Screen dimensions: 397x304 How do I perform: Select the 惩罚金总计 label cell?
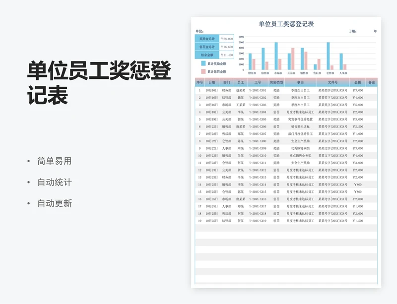207,47
